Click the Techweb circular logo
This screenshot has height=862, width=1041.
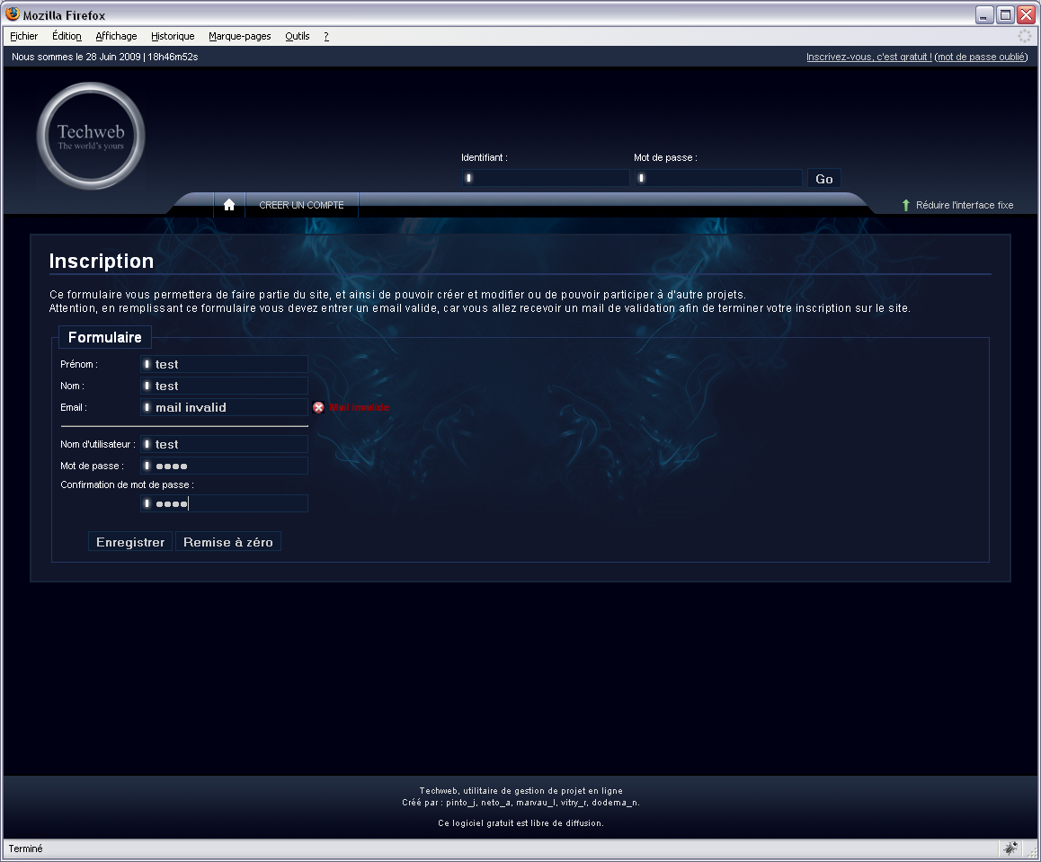(91, 137)
